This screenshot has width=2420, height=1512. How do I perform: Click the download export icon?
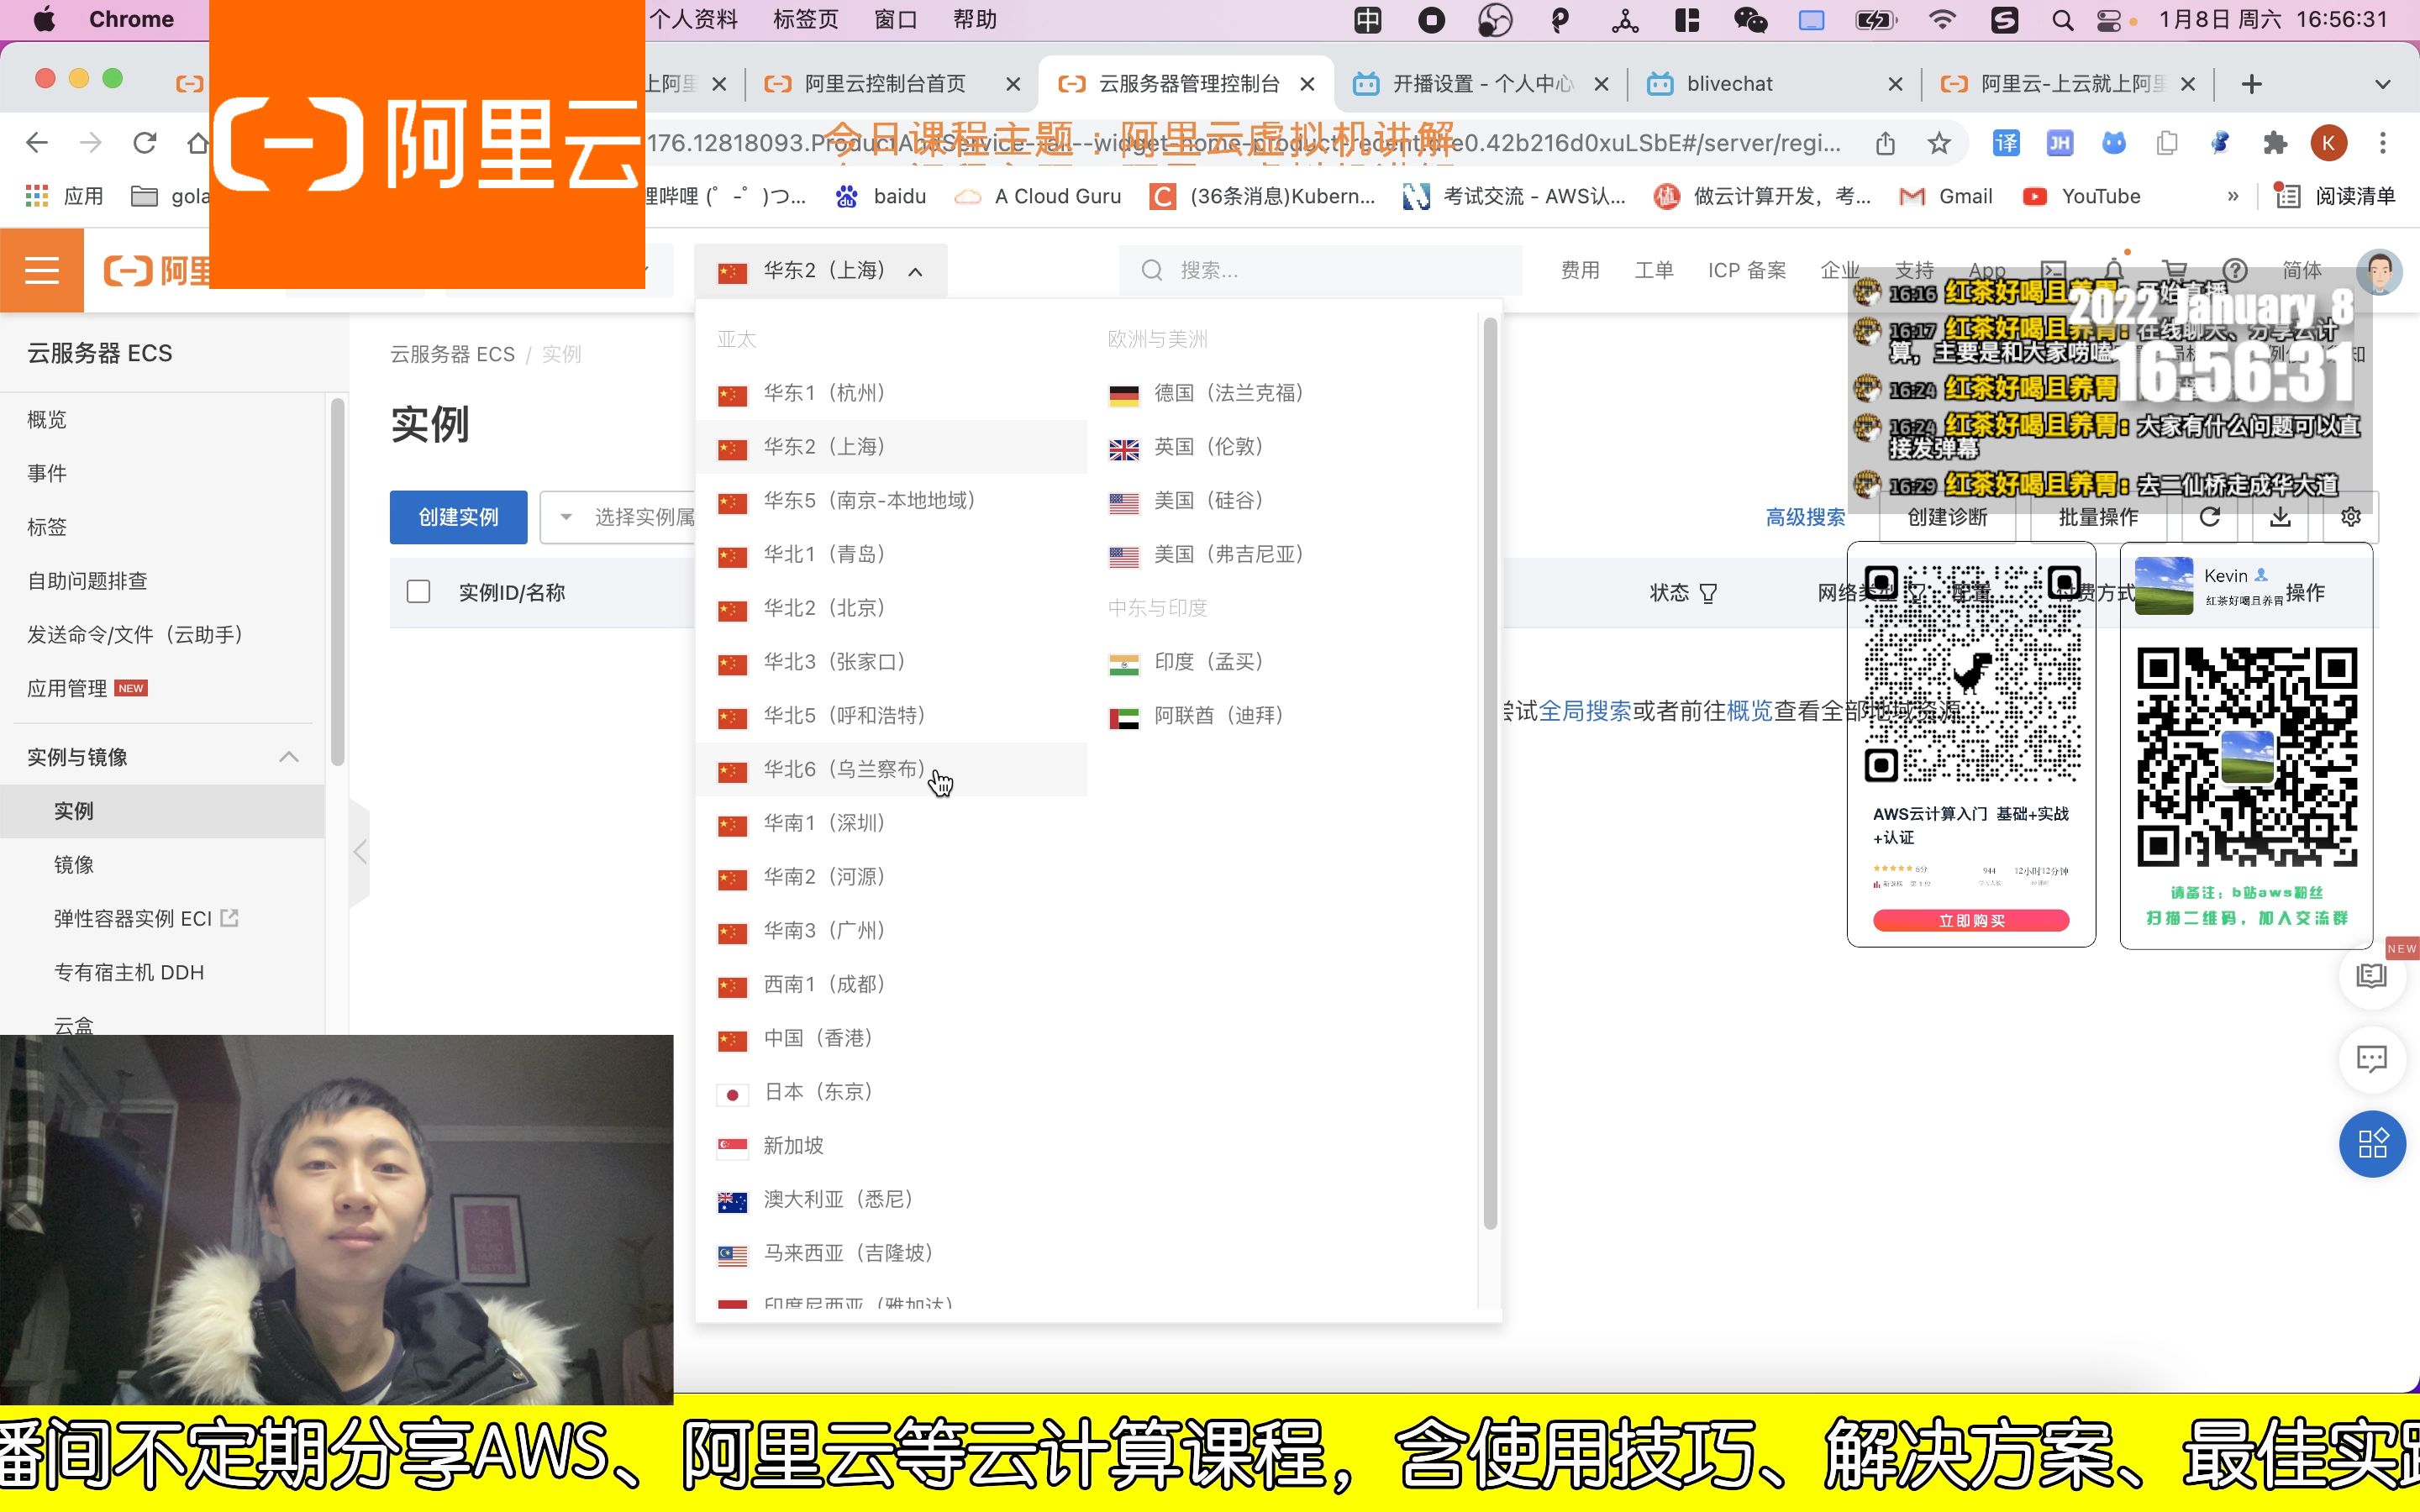pos(2279,517)
